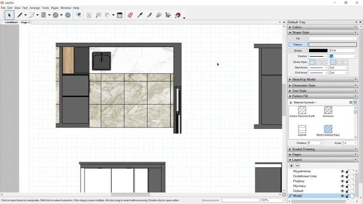Open the Dashes pattern dropdown
Screen dimensions: 363x204
pos(326,56)
